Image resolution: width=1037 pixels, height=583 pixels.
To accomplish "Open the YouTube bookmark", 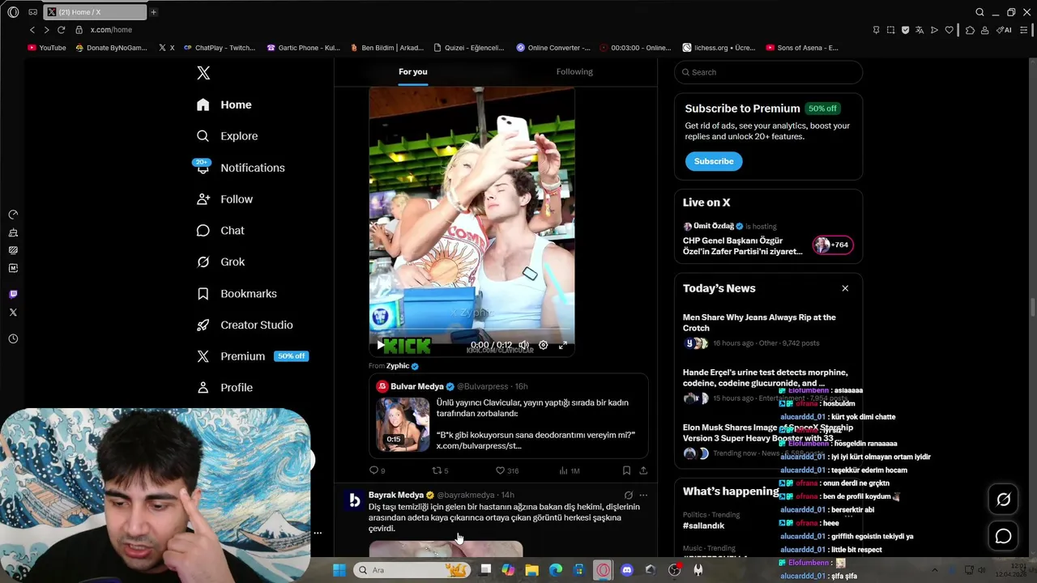I will pos(47,48).
